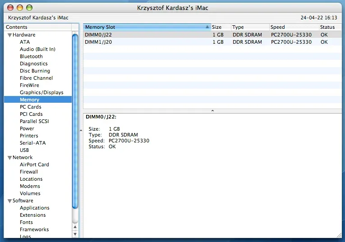This screenshot has width=345, height=242.
Task: Collapse the Hardware section triangle
Action: point(9,35)
